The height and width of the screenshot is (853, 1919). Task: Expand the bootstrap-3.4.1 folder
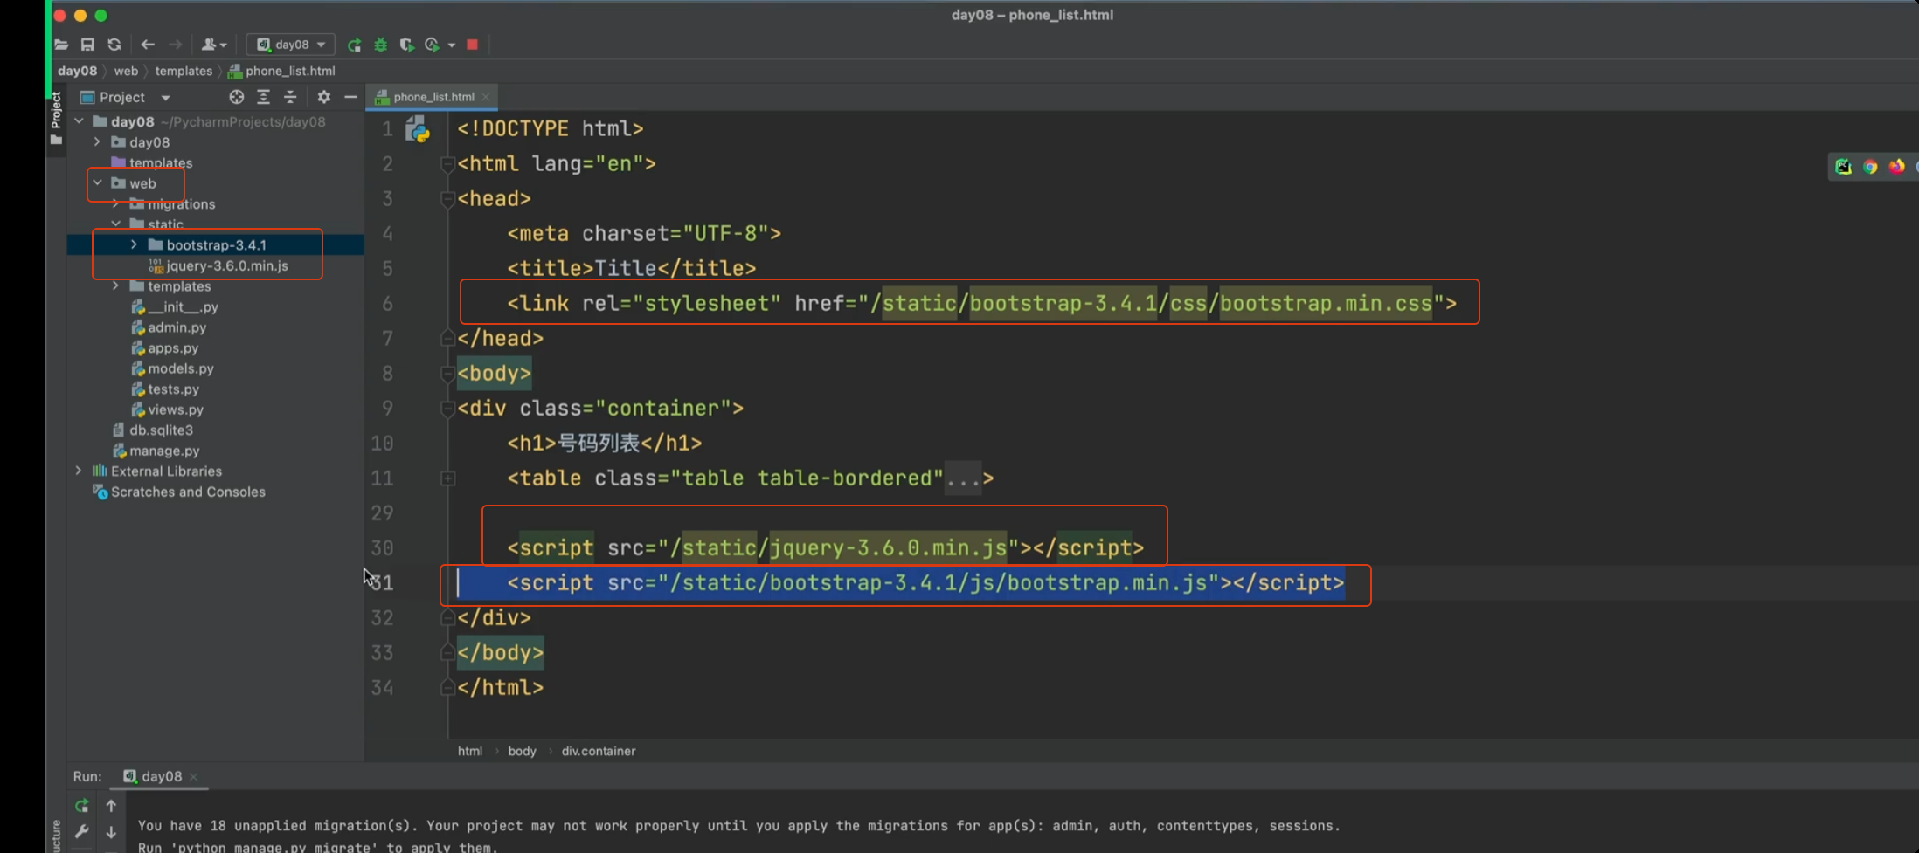[x=134, y=244]
